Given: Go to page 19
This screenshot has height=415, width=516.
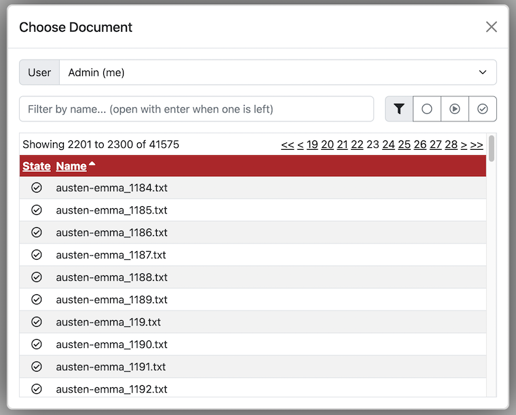Looking at the screenshot, I should point(312,144).
